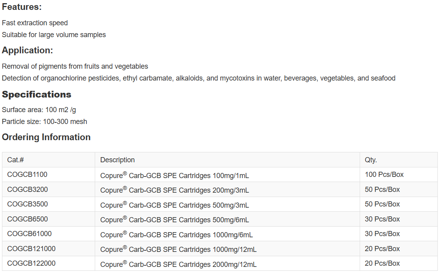Select 'Suitable for large volume samples' line
441x274 pixels.
coord(54,35)
